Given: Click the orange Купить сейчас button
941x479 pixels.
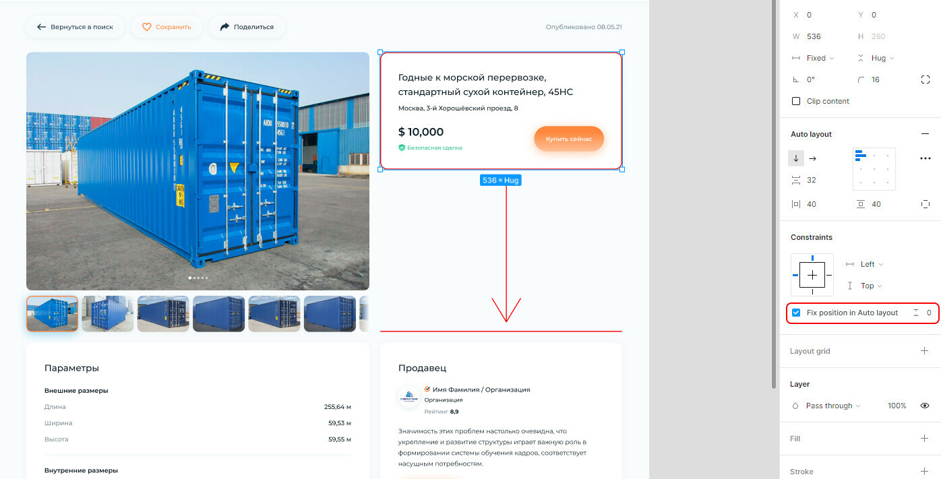Looking at the screenshot, I should point(569,139).
